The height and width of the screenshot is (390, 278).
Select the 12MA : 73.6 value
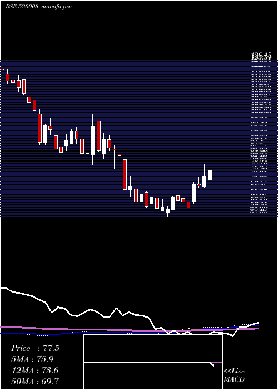click(35, 370)
